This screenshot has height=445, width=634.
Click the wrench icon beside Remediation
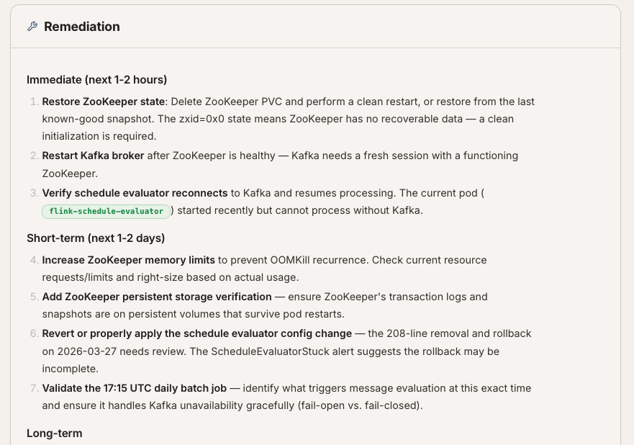tap(32, 27)
